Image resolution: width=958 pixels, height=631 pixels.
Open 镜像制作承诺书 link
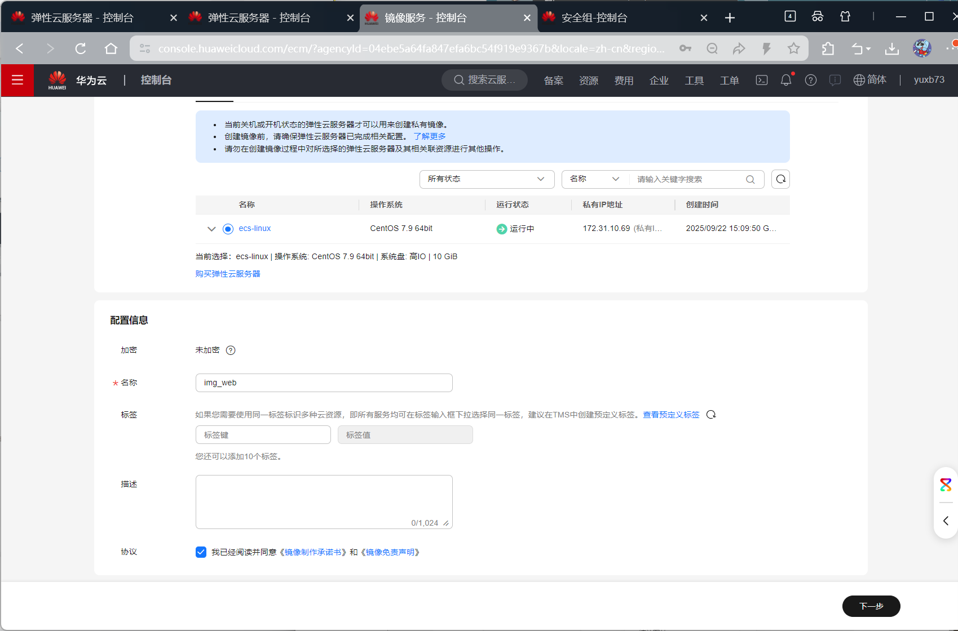[x=313, y=552]
